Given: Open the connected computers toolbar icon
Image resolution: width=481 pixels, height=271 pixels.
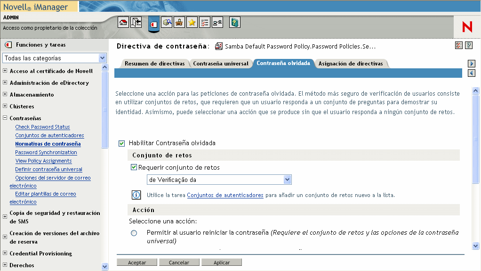Looking at the screenshot, I should click(217, 23).
